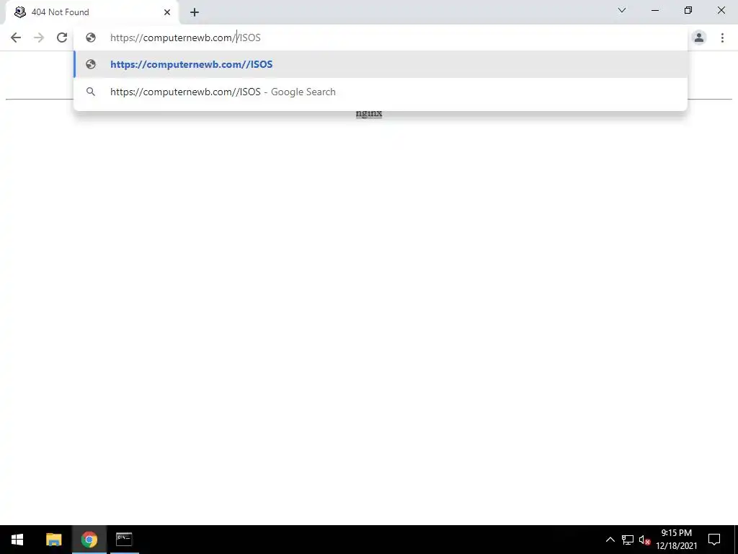Screen dimensions: 738x554
Task: Click the tab's favicon icon
Action: click(x=19, y=12)
